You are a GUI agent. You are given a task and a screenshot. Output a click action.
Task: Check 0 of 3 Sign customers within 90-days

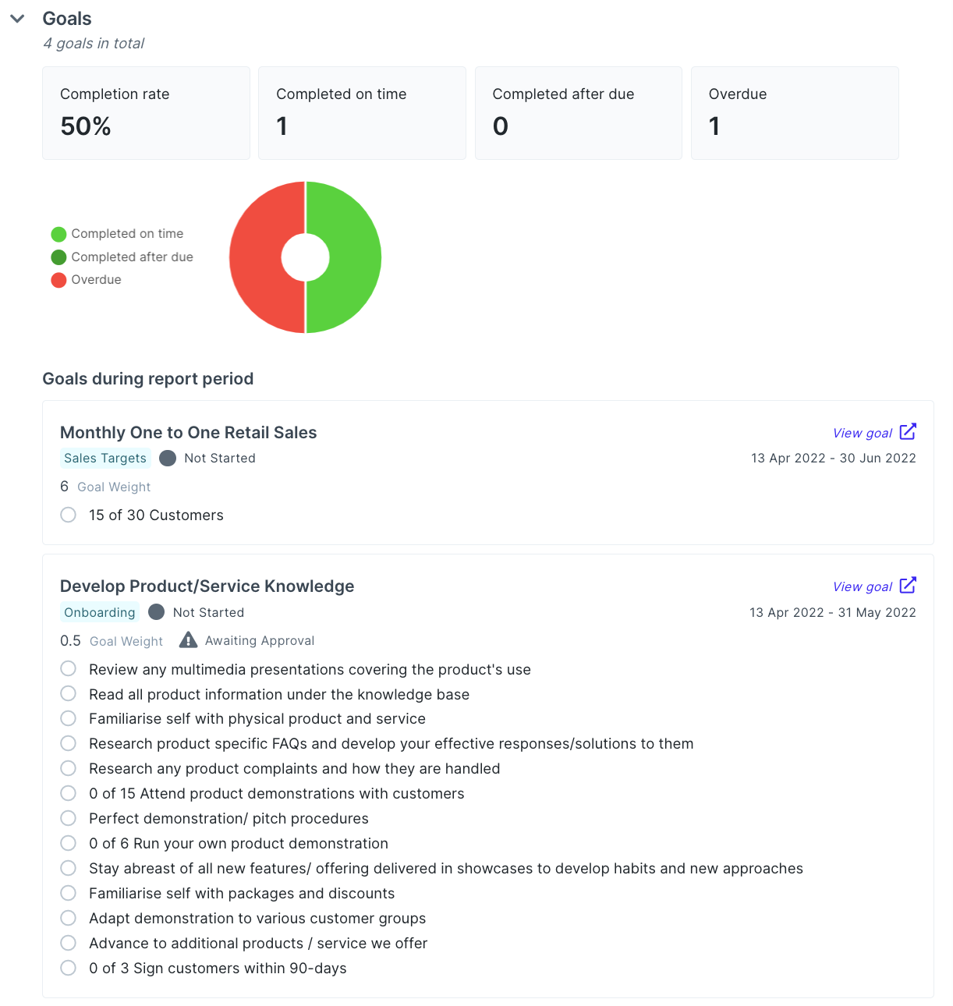click(x=68, y=968)
